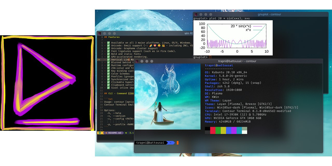Click the check emoji beside 'Color Schemes'
332x166 pixels.
tap(108, 74)
